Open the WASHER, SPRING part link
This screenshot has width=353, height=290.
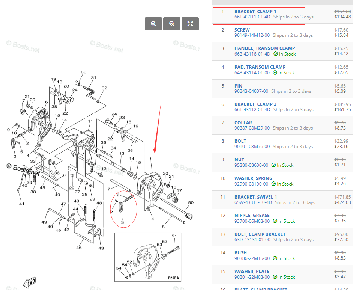(x=254, y=178)
